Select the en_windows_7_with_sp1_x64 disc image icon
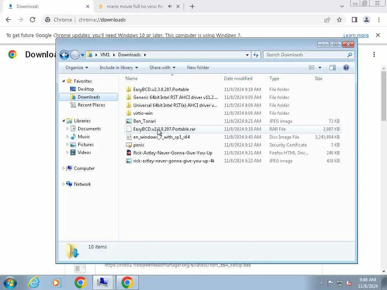387x290 pixels. [x=128, y=137]
